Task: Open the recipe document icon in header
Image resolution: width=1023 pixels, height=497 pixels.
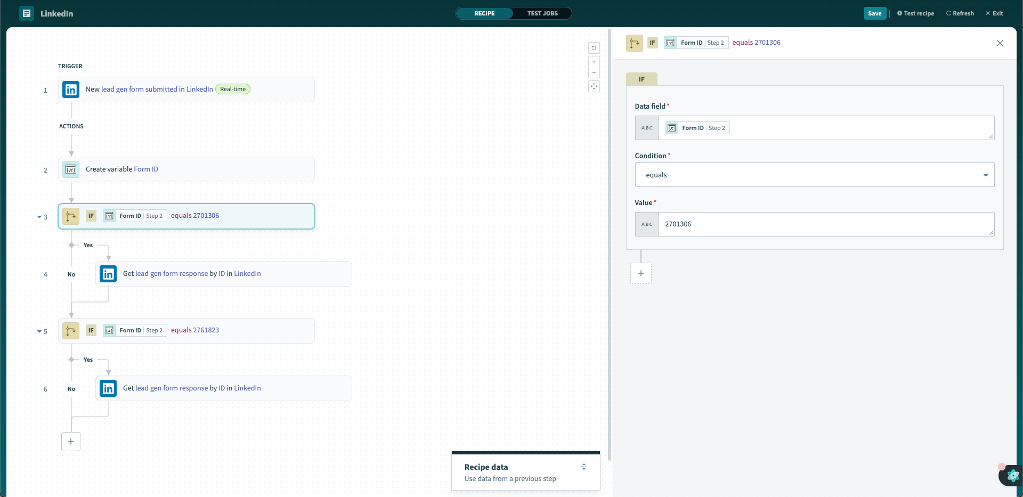Action: 27,13
